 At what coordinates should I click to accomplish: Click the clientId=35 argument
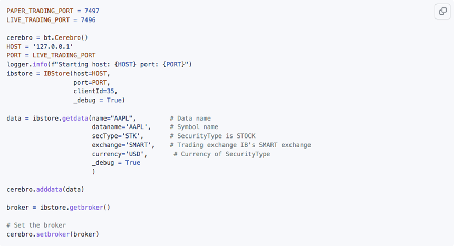[94, 91]
